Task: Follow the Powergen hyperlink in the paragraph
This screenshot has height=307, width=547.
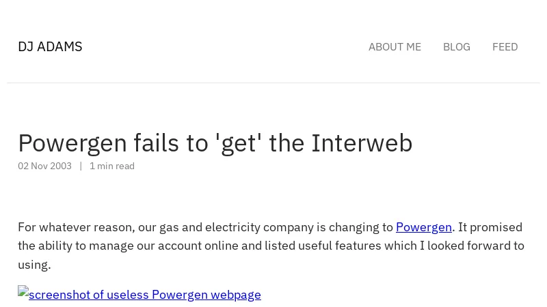Action: pos(423,226)
